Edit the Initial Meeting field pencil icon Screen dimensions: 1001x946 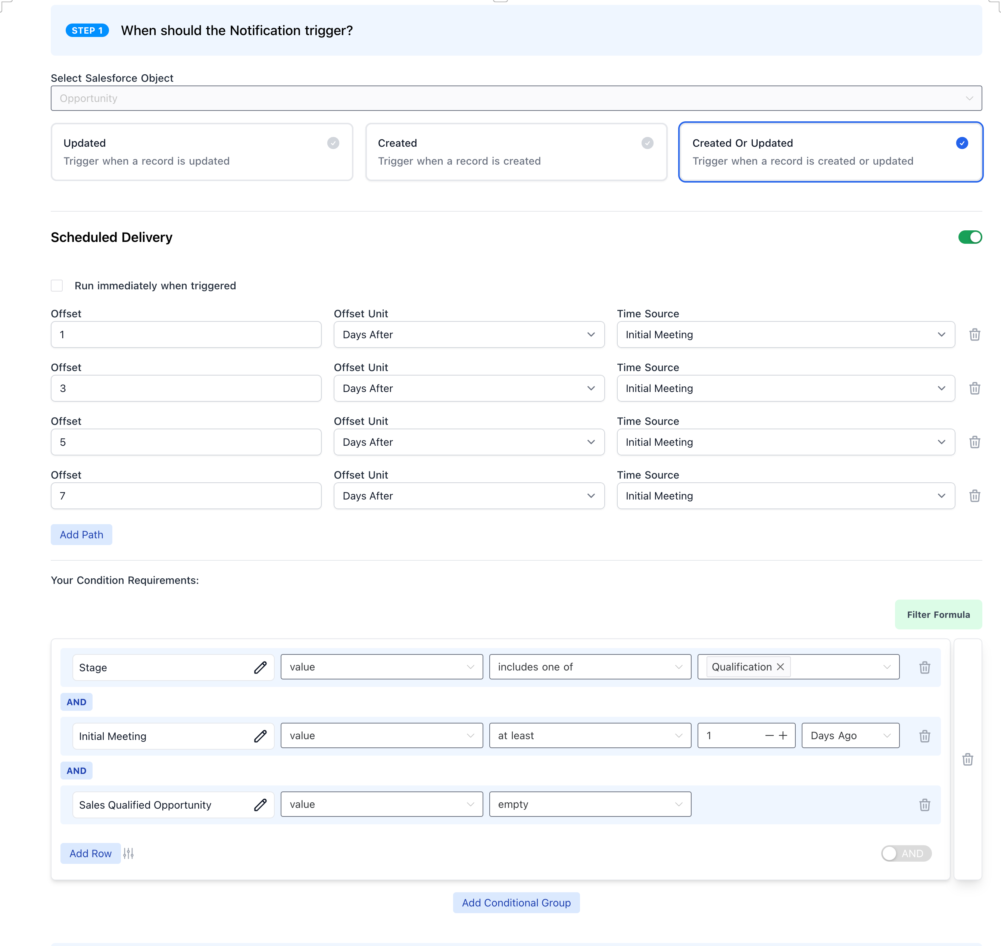pyautogui.click(x=260, y=736)
